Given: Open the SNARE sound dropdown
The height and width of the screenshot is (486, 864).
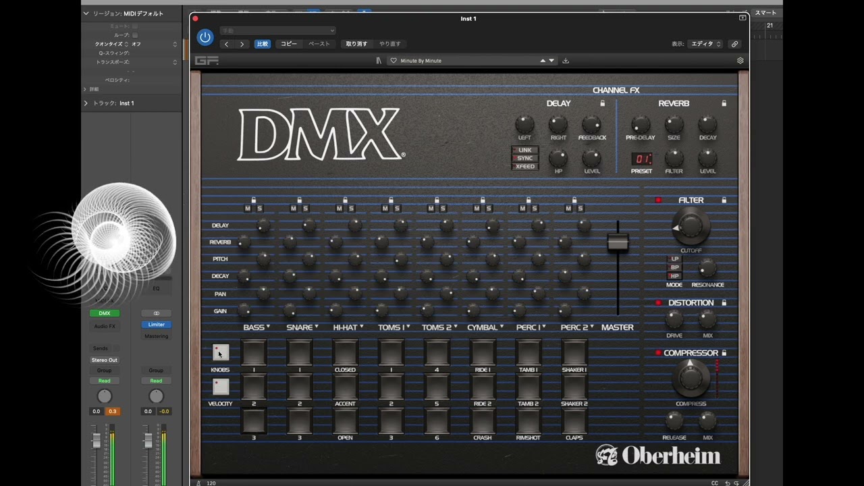Looking at the screenshot, I should [x=302, y=327].
